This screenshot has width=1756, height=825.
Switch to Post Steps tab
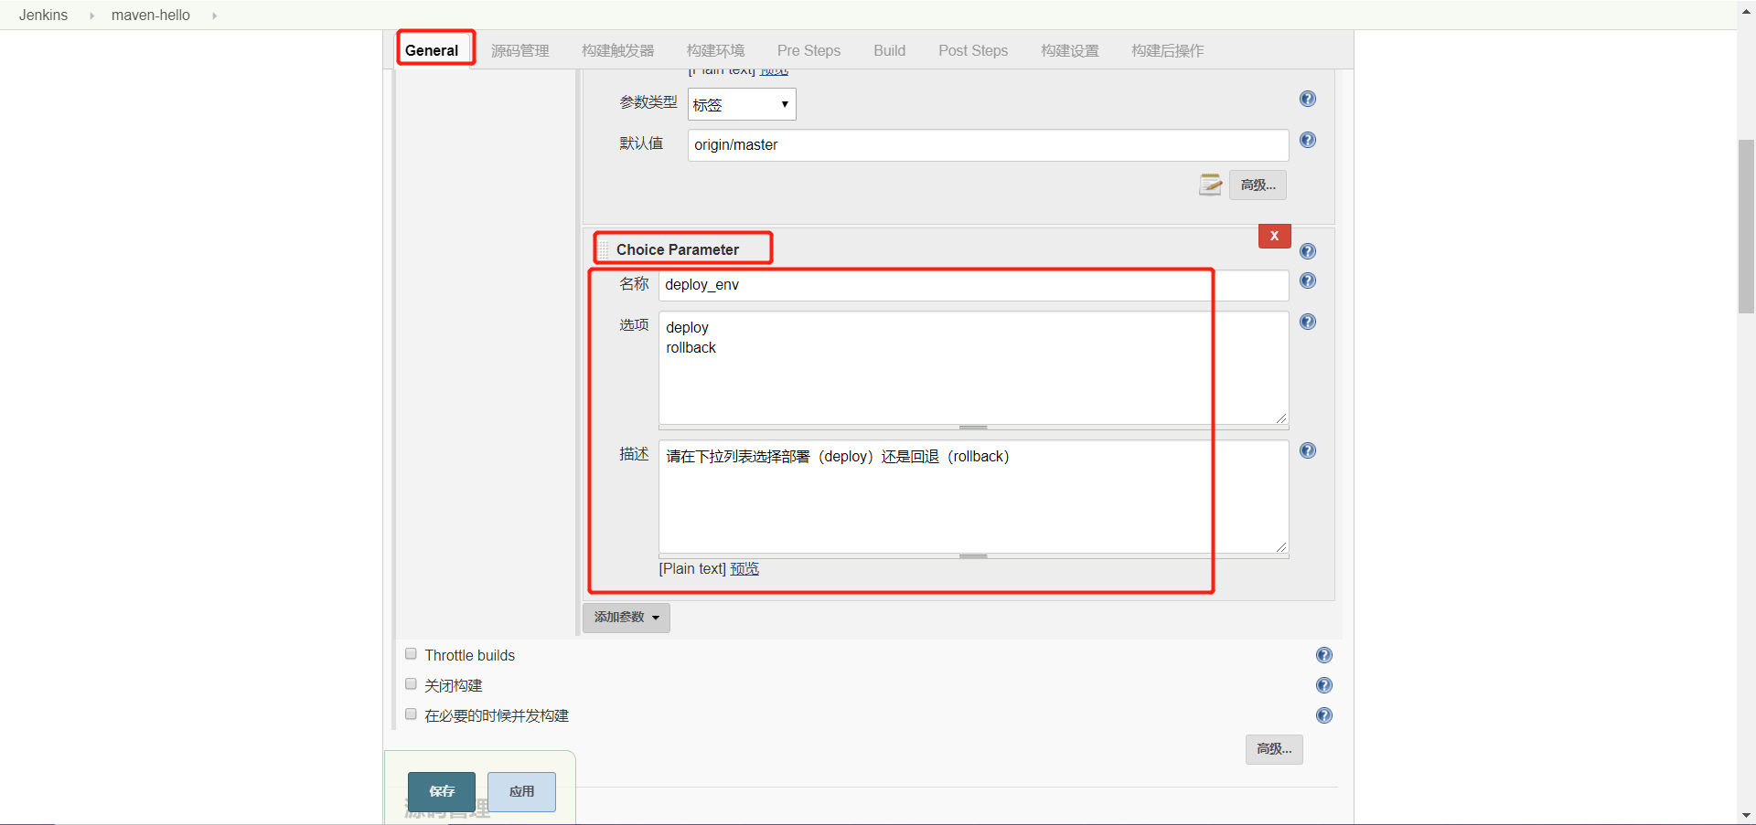coord(973,50)
